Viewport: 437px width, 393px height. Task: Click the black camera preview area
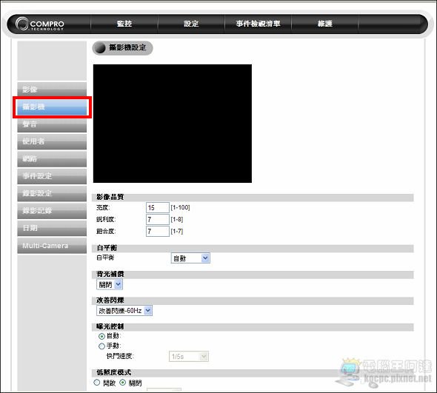173,124
